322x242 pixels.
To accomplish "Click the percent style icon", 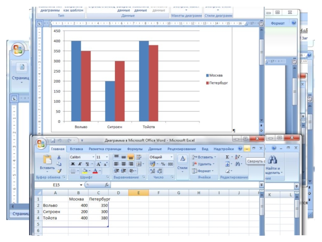I will (x=163, y=164).
